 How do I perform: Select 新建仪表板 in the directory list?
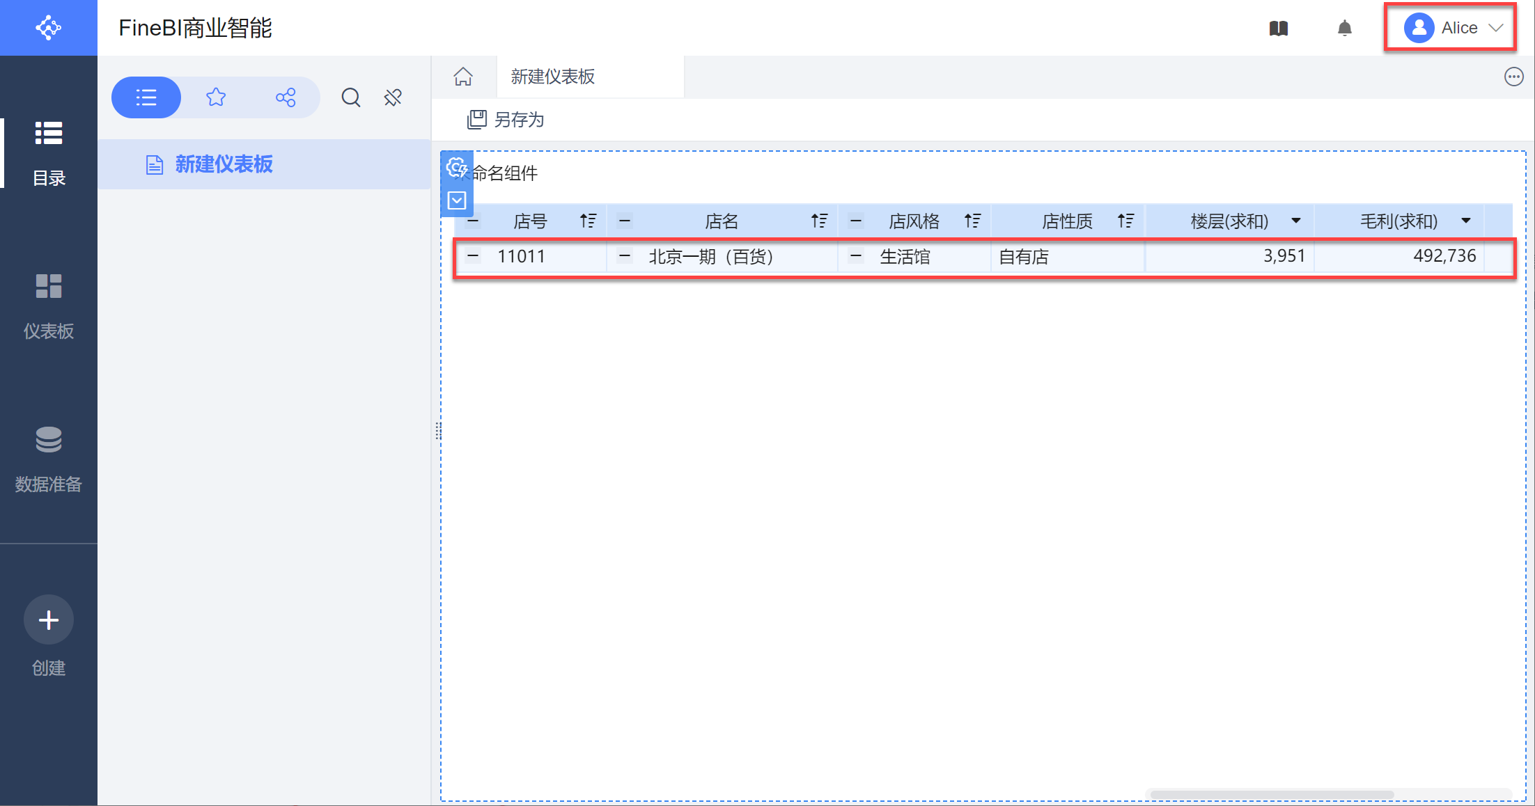[x=223, y=164]
